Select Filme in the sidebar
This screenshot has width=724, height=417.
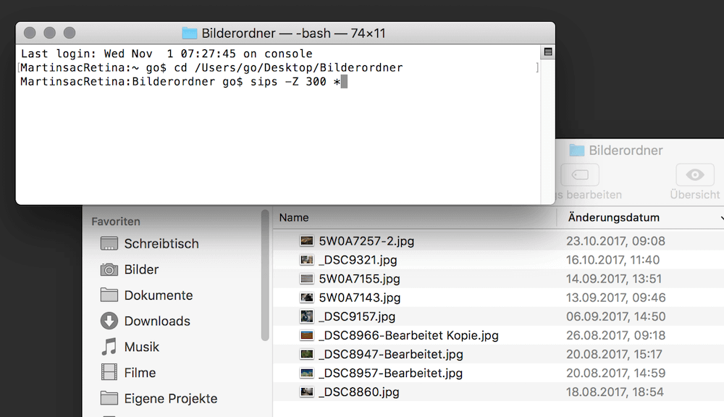(x=128, y=373)
